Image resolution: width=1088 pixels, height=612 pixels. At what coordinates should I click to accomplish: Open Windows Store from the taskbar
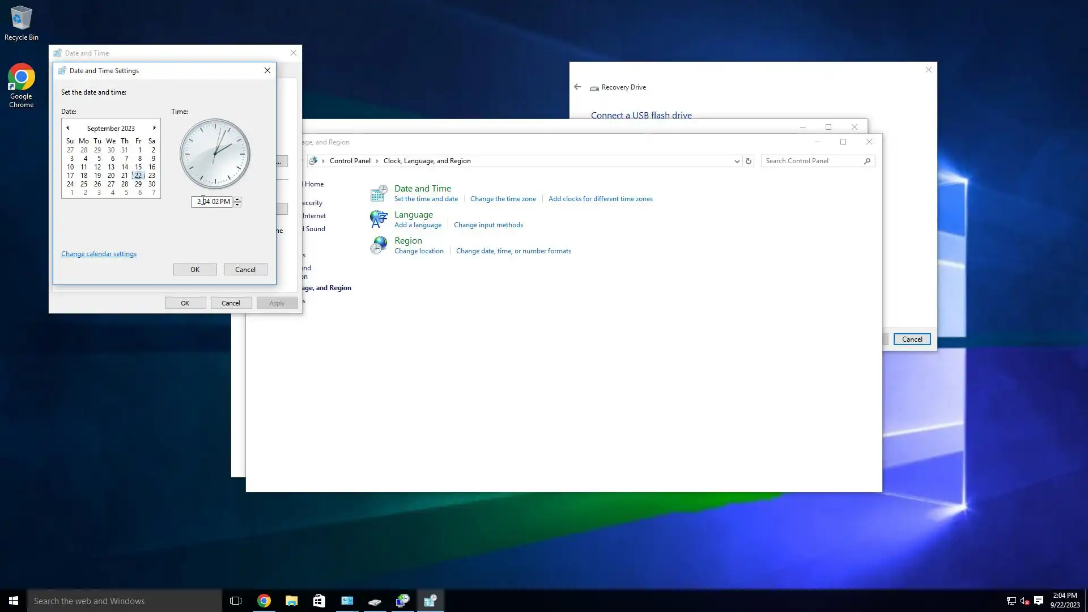click(320, 601)
